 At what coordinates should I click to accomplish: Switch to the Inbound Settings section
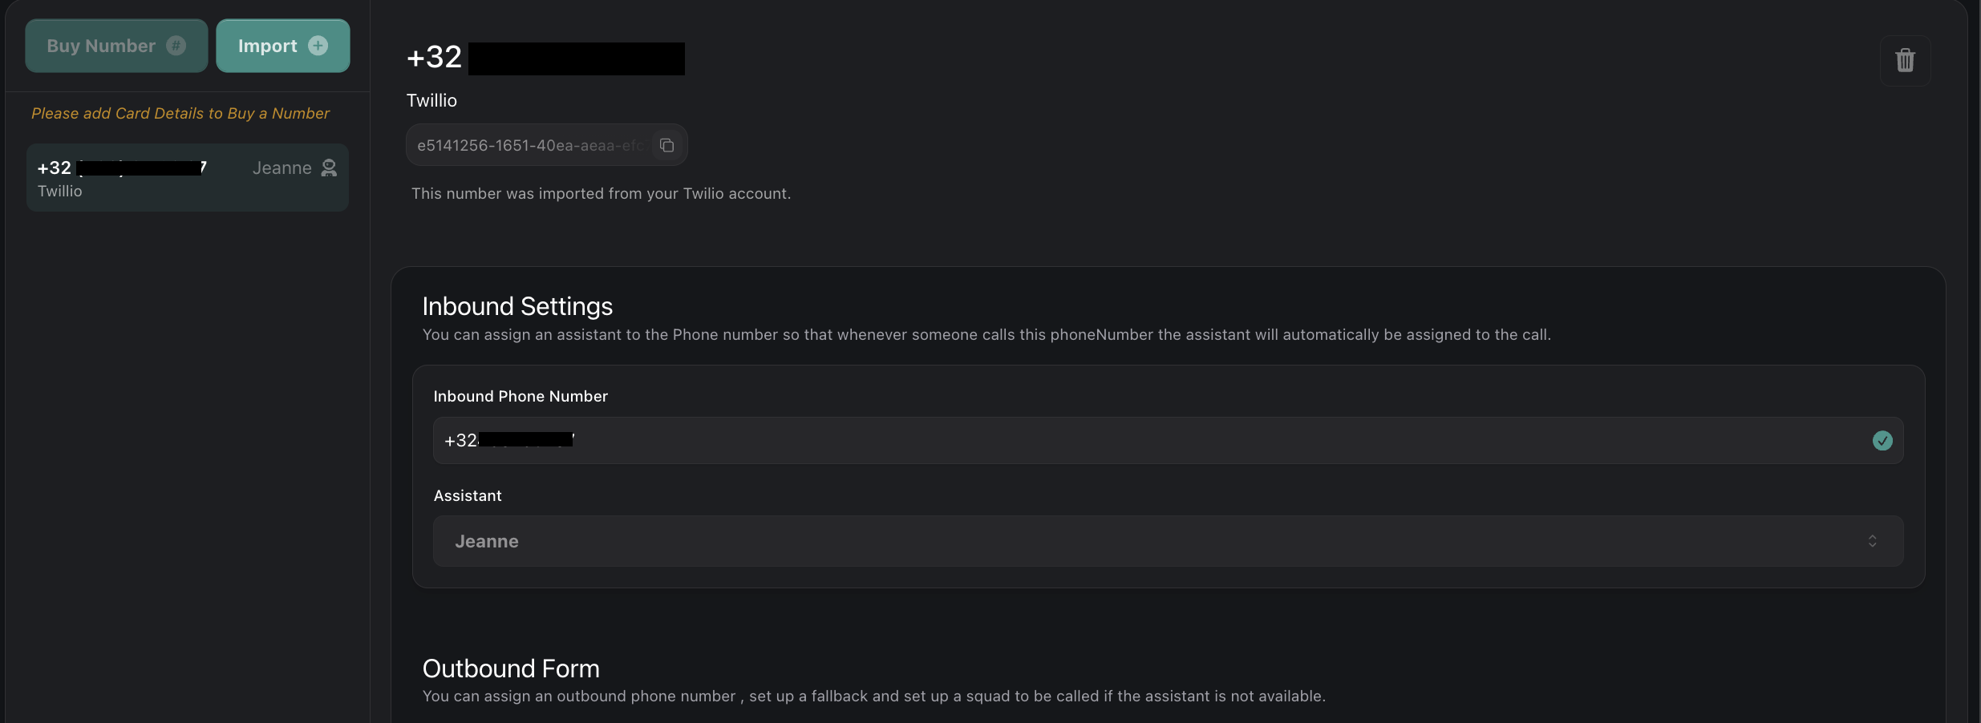[x=517, y=306]
